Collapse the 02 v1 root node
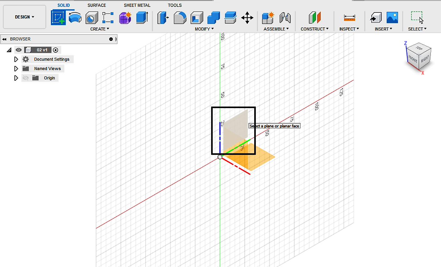This screenshot has height=267, width=441. tap(9, 50)
